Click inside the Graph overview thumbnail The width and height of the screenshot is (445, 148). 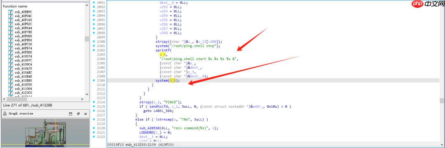coord(45,133)
